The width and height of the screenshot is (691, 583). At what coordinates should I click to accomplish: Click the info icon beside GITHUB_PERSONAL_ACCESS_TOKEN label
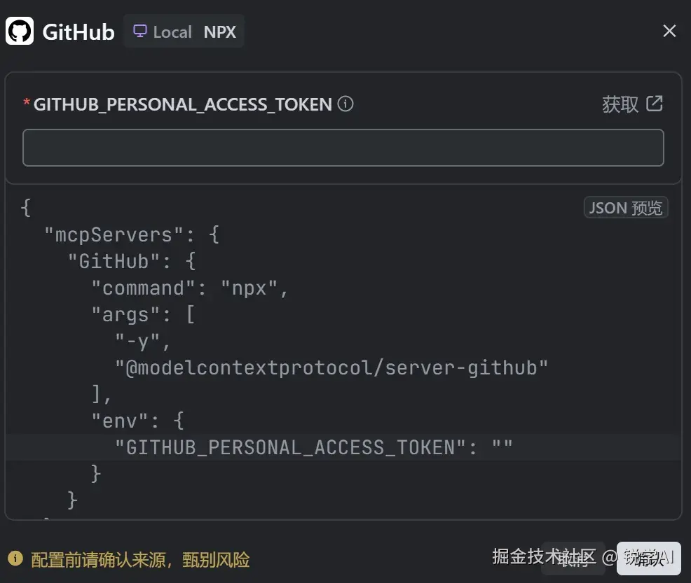coord(345,104)
